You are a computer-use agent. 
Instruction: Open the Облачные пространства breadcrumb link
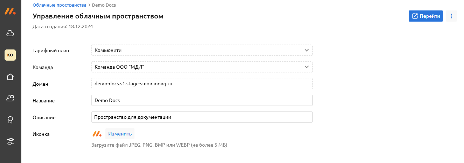pyautogui.click(x=59, y=5)
